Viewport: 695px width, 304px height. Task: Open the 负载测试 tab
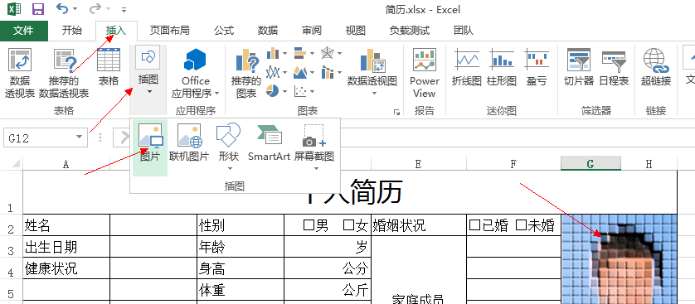[x=410, y=31]
